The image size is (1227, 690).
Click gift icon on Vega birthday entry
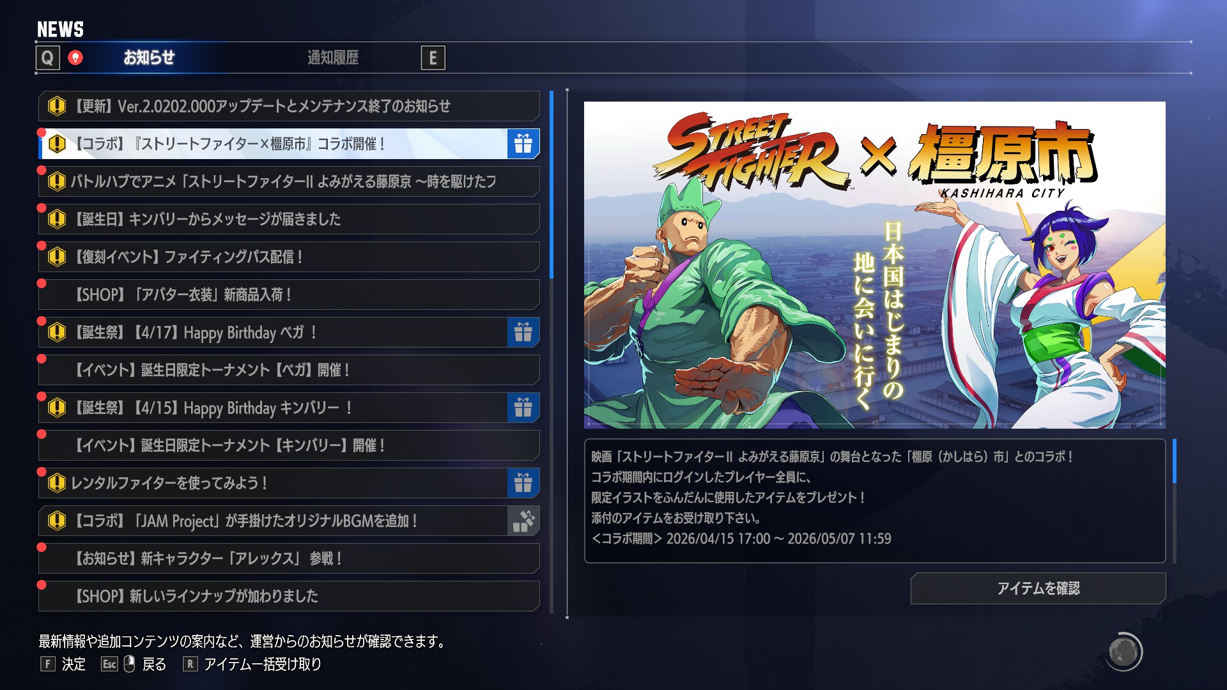(523, 332)
